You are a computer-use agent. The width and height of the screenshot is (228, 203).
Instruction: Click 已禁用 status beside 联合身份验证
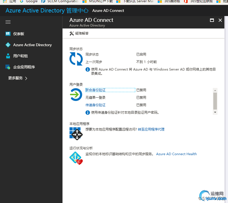[141, 90]
